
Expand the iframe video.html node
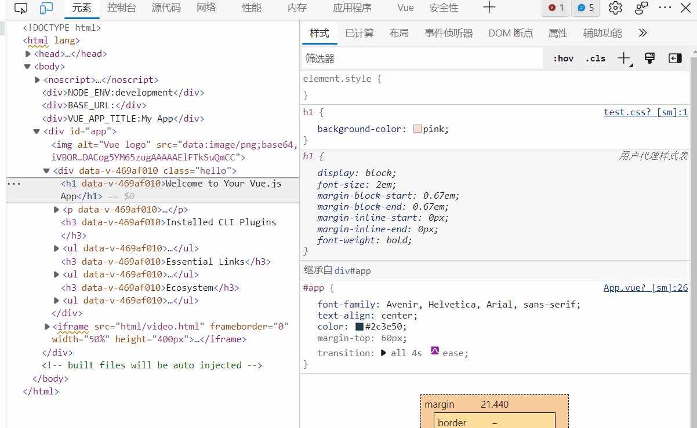47,327
